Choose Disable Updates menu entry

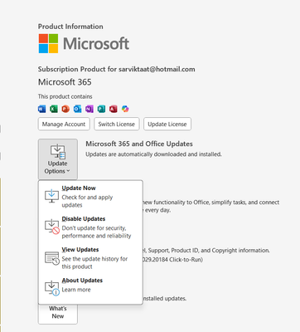pyautogui.click(x=90, y=227)
